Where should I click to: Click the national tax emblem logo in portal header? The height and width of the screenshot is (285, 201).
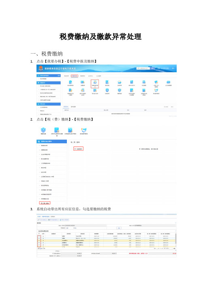pos(41,69)
